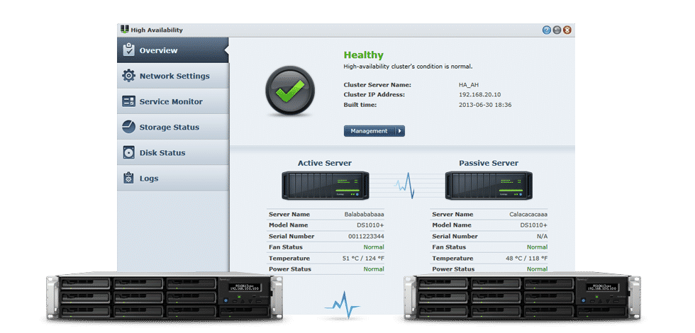Click the Healthy status heading
This screenshot has width=695, height=333.
click(x=363, y=55)
